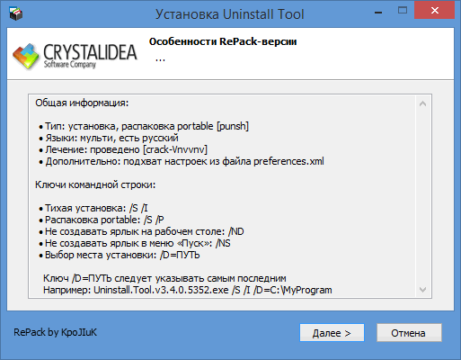This screenshot has height=360, width=461.
Task: Click the scroll up arrow of info box
Action: (423, 103)
